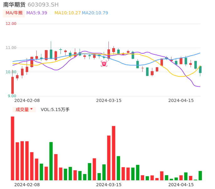Click the last green candlestick on the right
215x189 pixels.
tap(200, 70)
